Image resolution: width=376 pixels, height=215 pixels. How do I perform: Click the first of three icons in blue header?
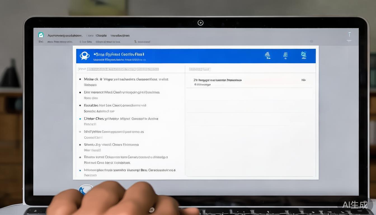[267, 55]
